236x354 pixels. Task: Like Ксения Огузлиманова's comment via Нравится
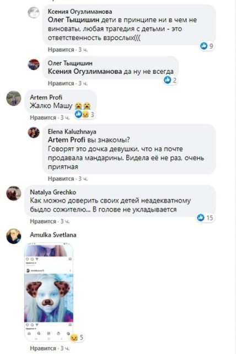pyautogui.click(x=61, y=50)
